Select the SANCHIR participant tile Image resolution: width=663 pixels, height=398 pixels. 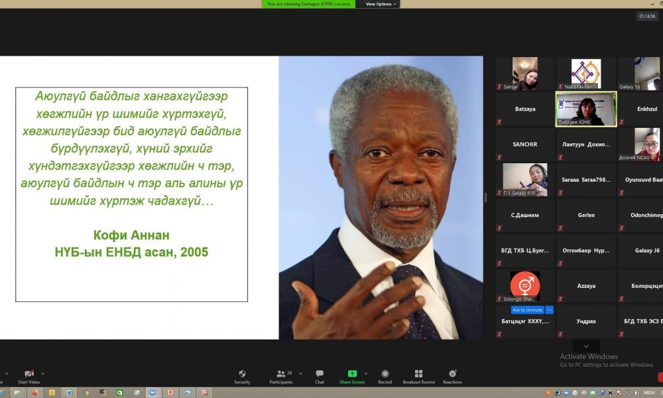[x=525, y=145]
